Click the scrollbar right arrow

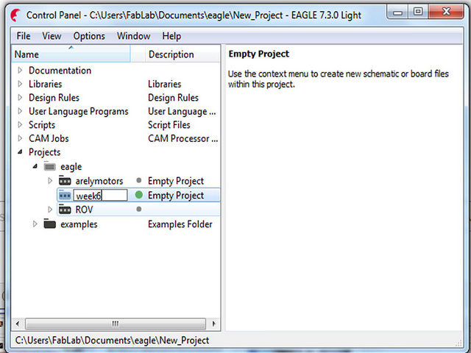click(x=213, y=324)
